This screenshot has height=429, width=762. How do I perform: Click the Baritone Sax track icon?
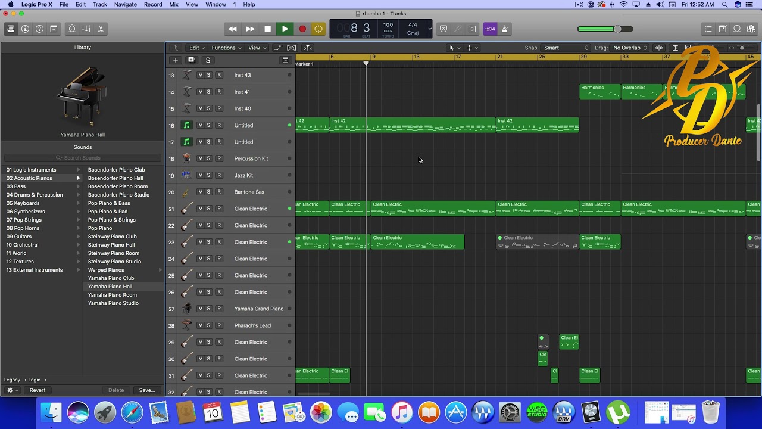point(187,192)
